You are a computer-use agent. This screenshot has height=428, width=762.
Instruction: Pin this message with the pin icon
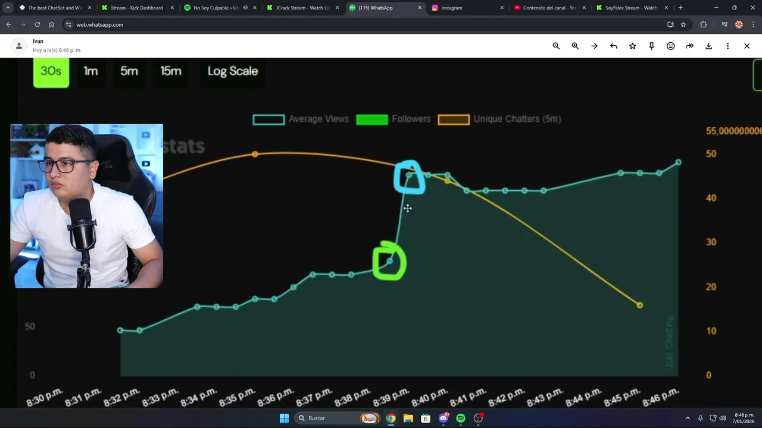651,46
